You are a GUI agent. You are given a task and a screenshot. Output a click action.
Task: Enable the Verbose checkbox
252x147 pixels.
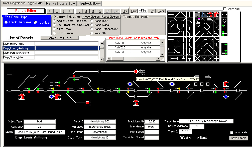click(224, 9)
